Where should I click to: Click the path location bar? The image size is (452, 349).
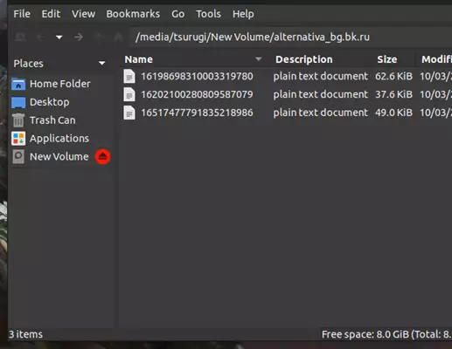point(290,38)
